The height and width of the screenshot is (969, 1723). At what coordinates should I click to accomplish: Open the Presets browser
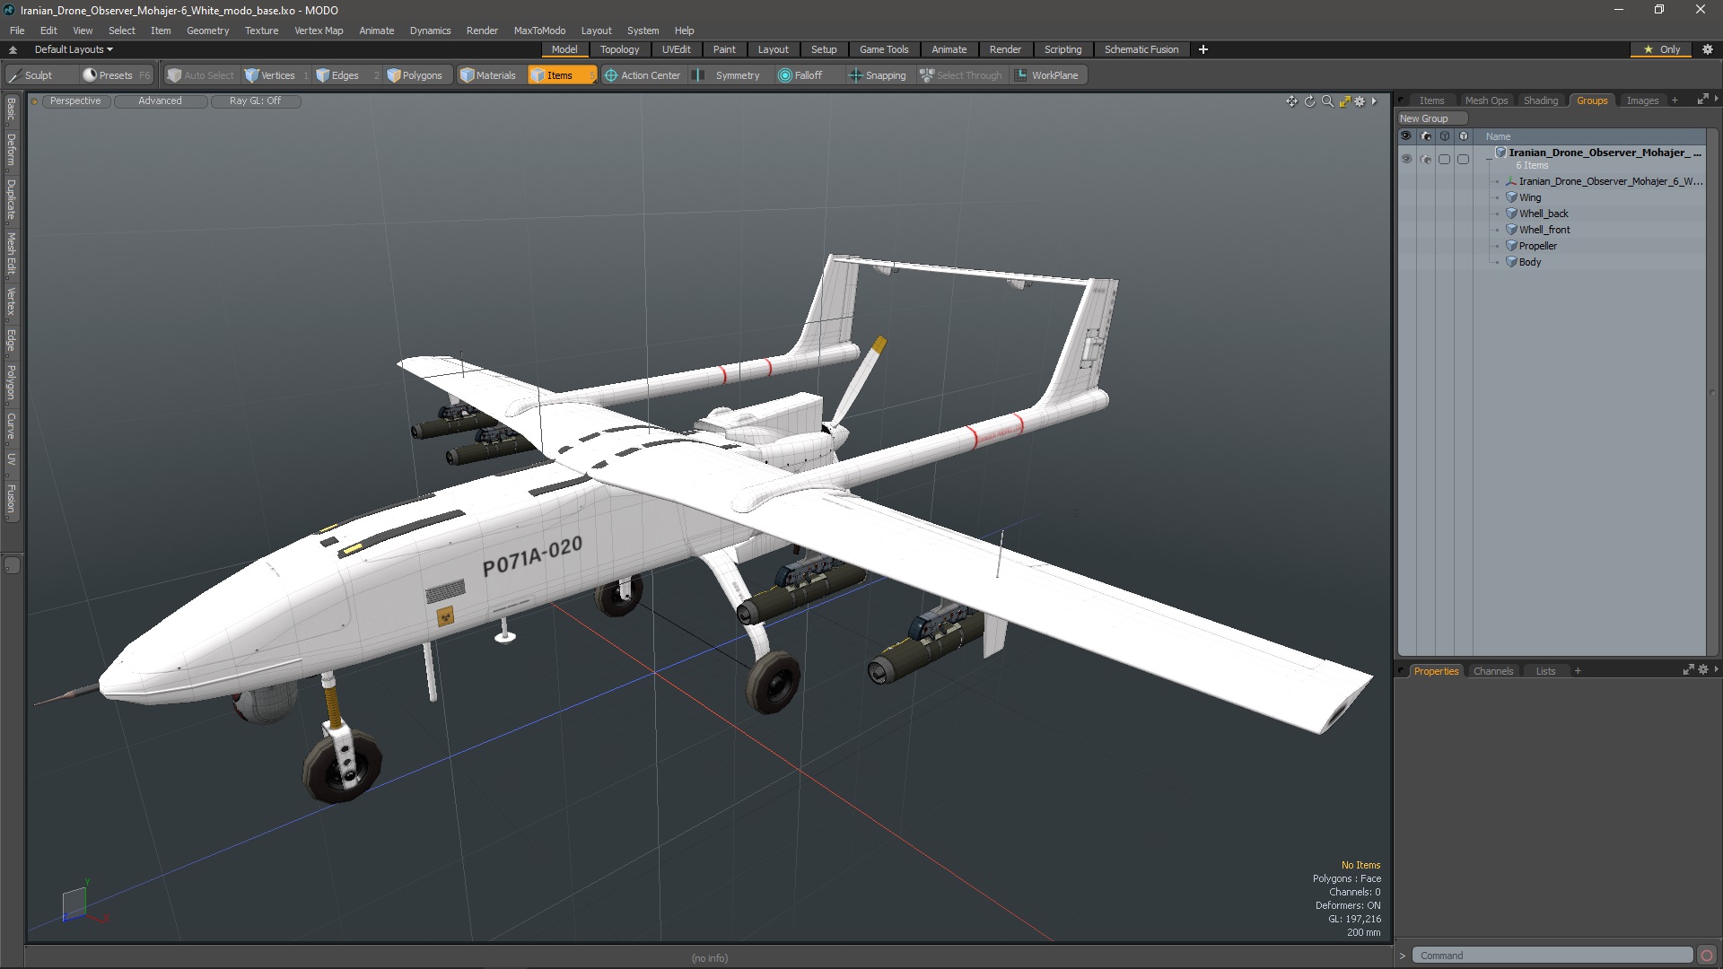pyautogui.click(x=116, y=75)
